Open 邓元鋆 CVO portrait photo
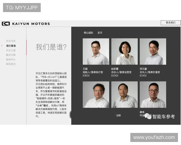The width and height of the screenshot is (181, 145). (x=153, y=52)
